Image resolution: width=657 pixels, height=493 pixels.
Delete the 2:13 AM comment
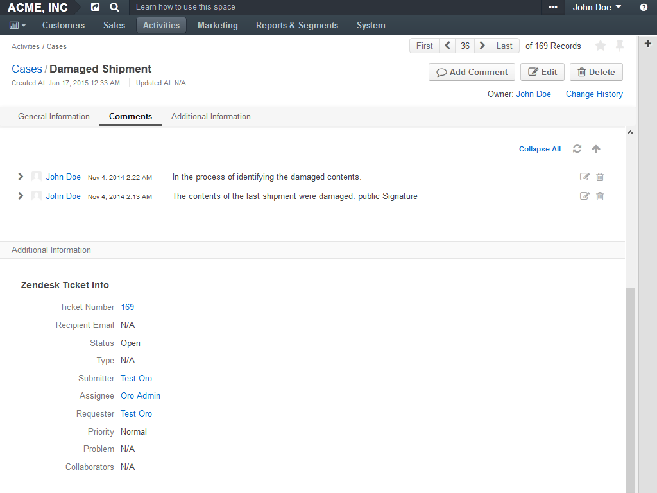click(600, 196)
